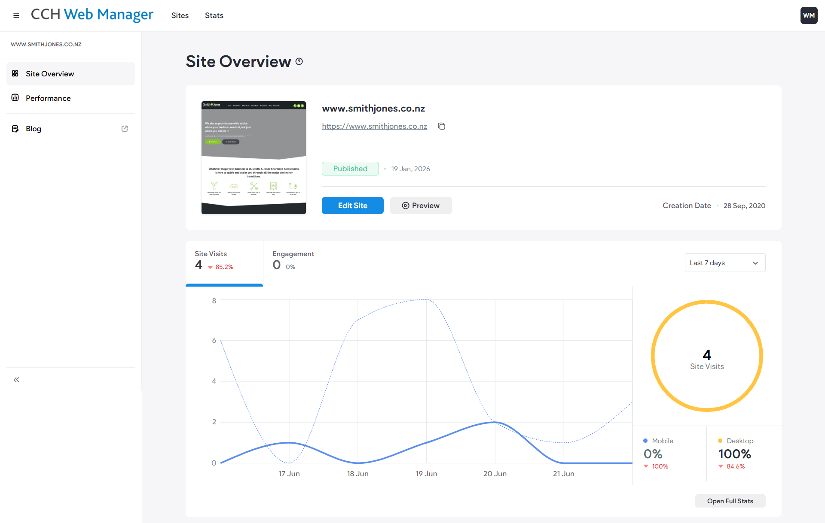Click the Edit Site button
The image size is (825, 523).
352,206
